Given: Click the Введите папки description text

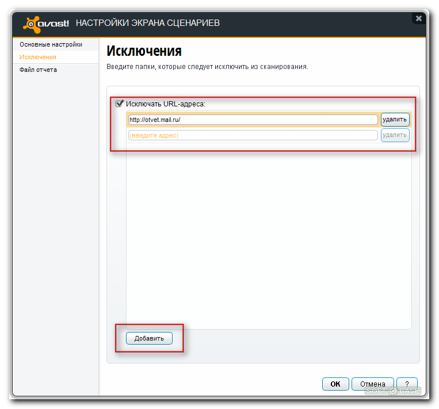Looking at the screenshot, I should click(207, 67).
